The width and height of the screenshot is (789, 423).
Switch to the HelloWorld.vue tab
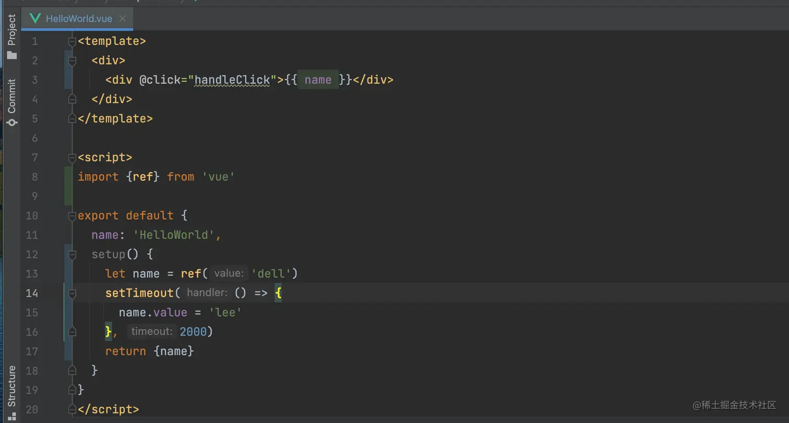coord(77,19)
